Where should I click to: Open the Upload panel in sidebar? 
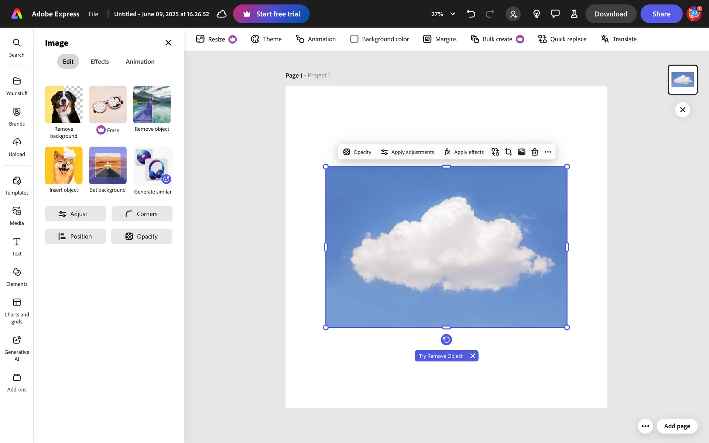(17, 147)
